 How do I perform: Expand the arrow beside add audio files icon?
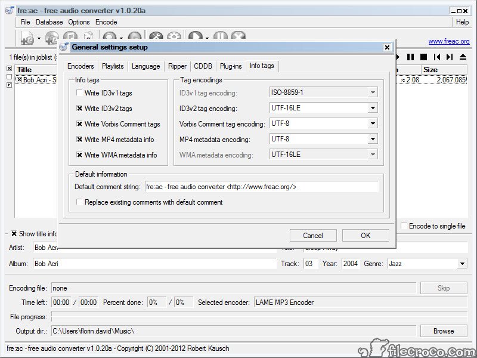click(39, 38)
